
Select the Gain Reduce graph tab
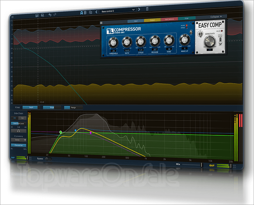[x=170, y=19]
